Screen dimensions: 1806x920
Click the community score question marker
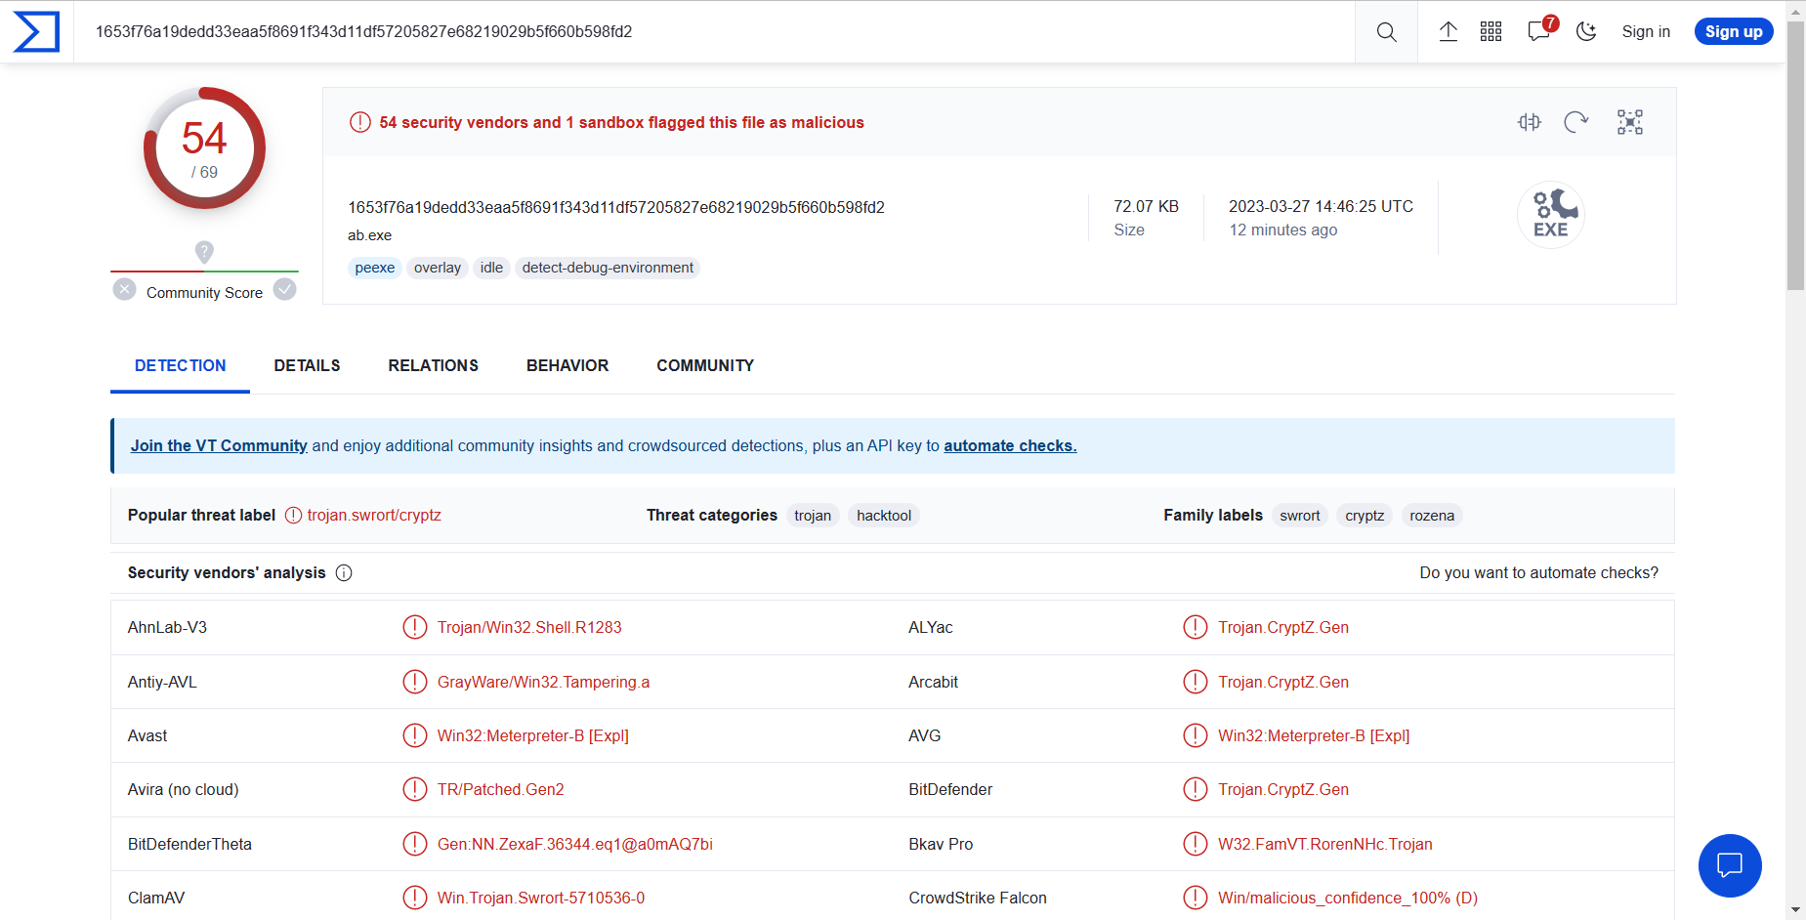tap(204, 252)
